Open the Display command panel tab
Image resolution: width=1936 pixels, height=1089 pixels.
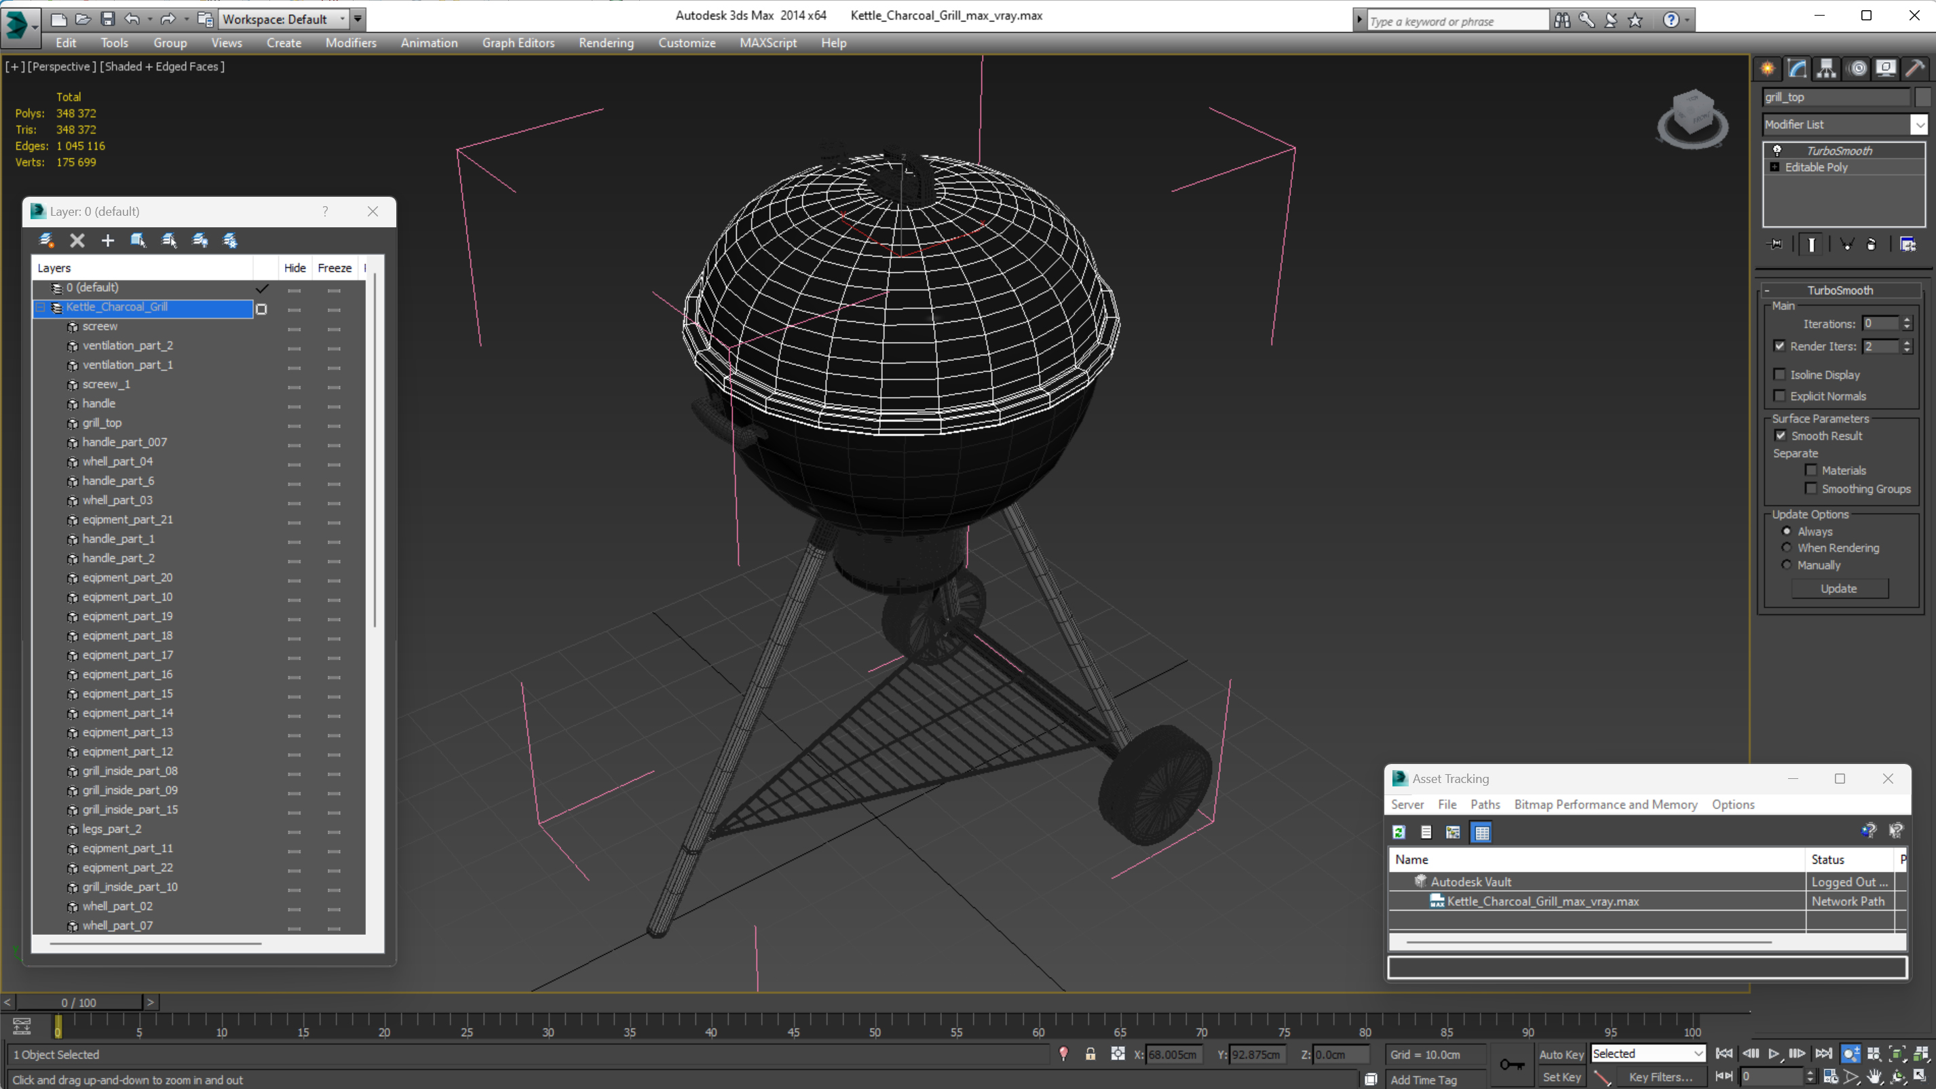tap(1886, 69)
